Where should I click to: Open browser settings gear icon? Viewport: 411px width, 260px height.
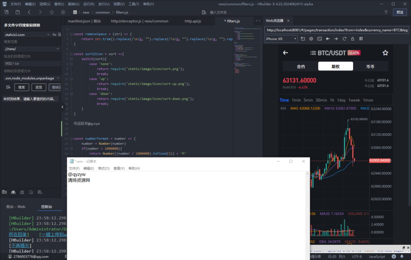[x=311, y=39]
